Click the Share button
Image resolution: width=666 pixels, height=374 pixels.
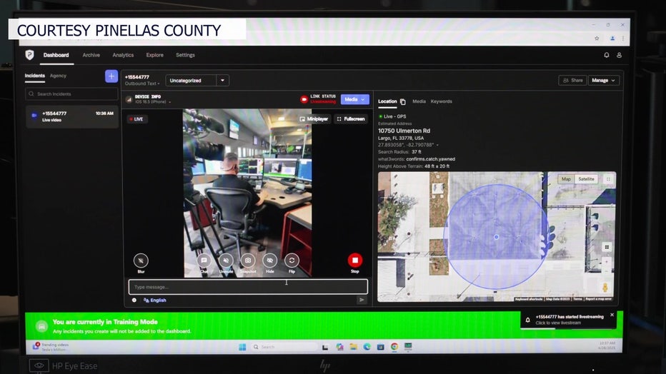pyautogui.click(x=572, y=80)
